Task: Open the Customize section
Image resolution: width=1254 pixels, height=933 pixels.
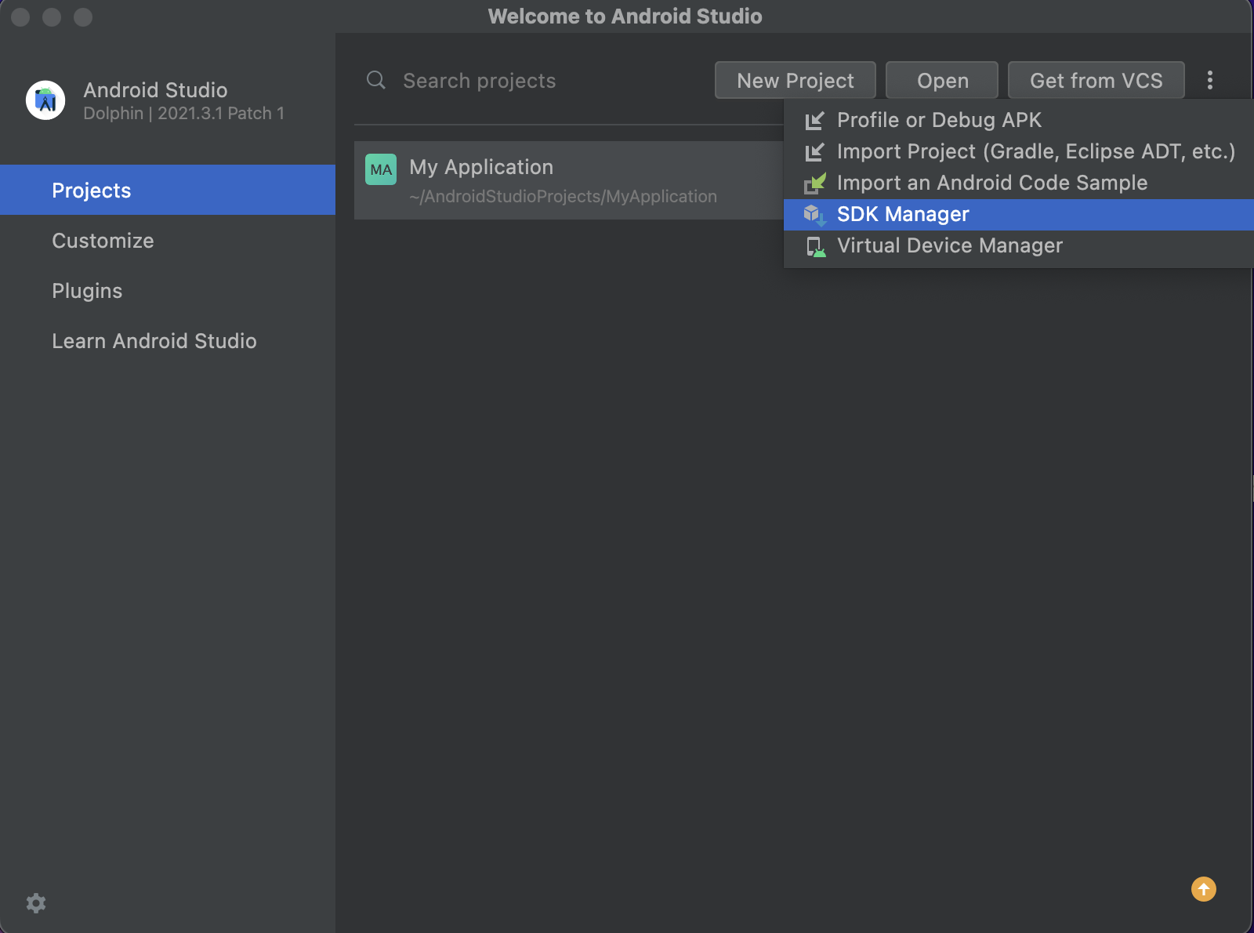Action: (168, 240)
